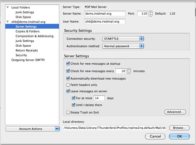
Task: Collapse the zhb@demo.iredmail.org account triangle
Action: click(x=8, y=22)
